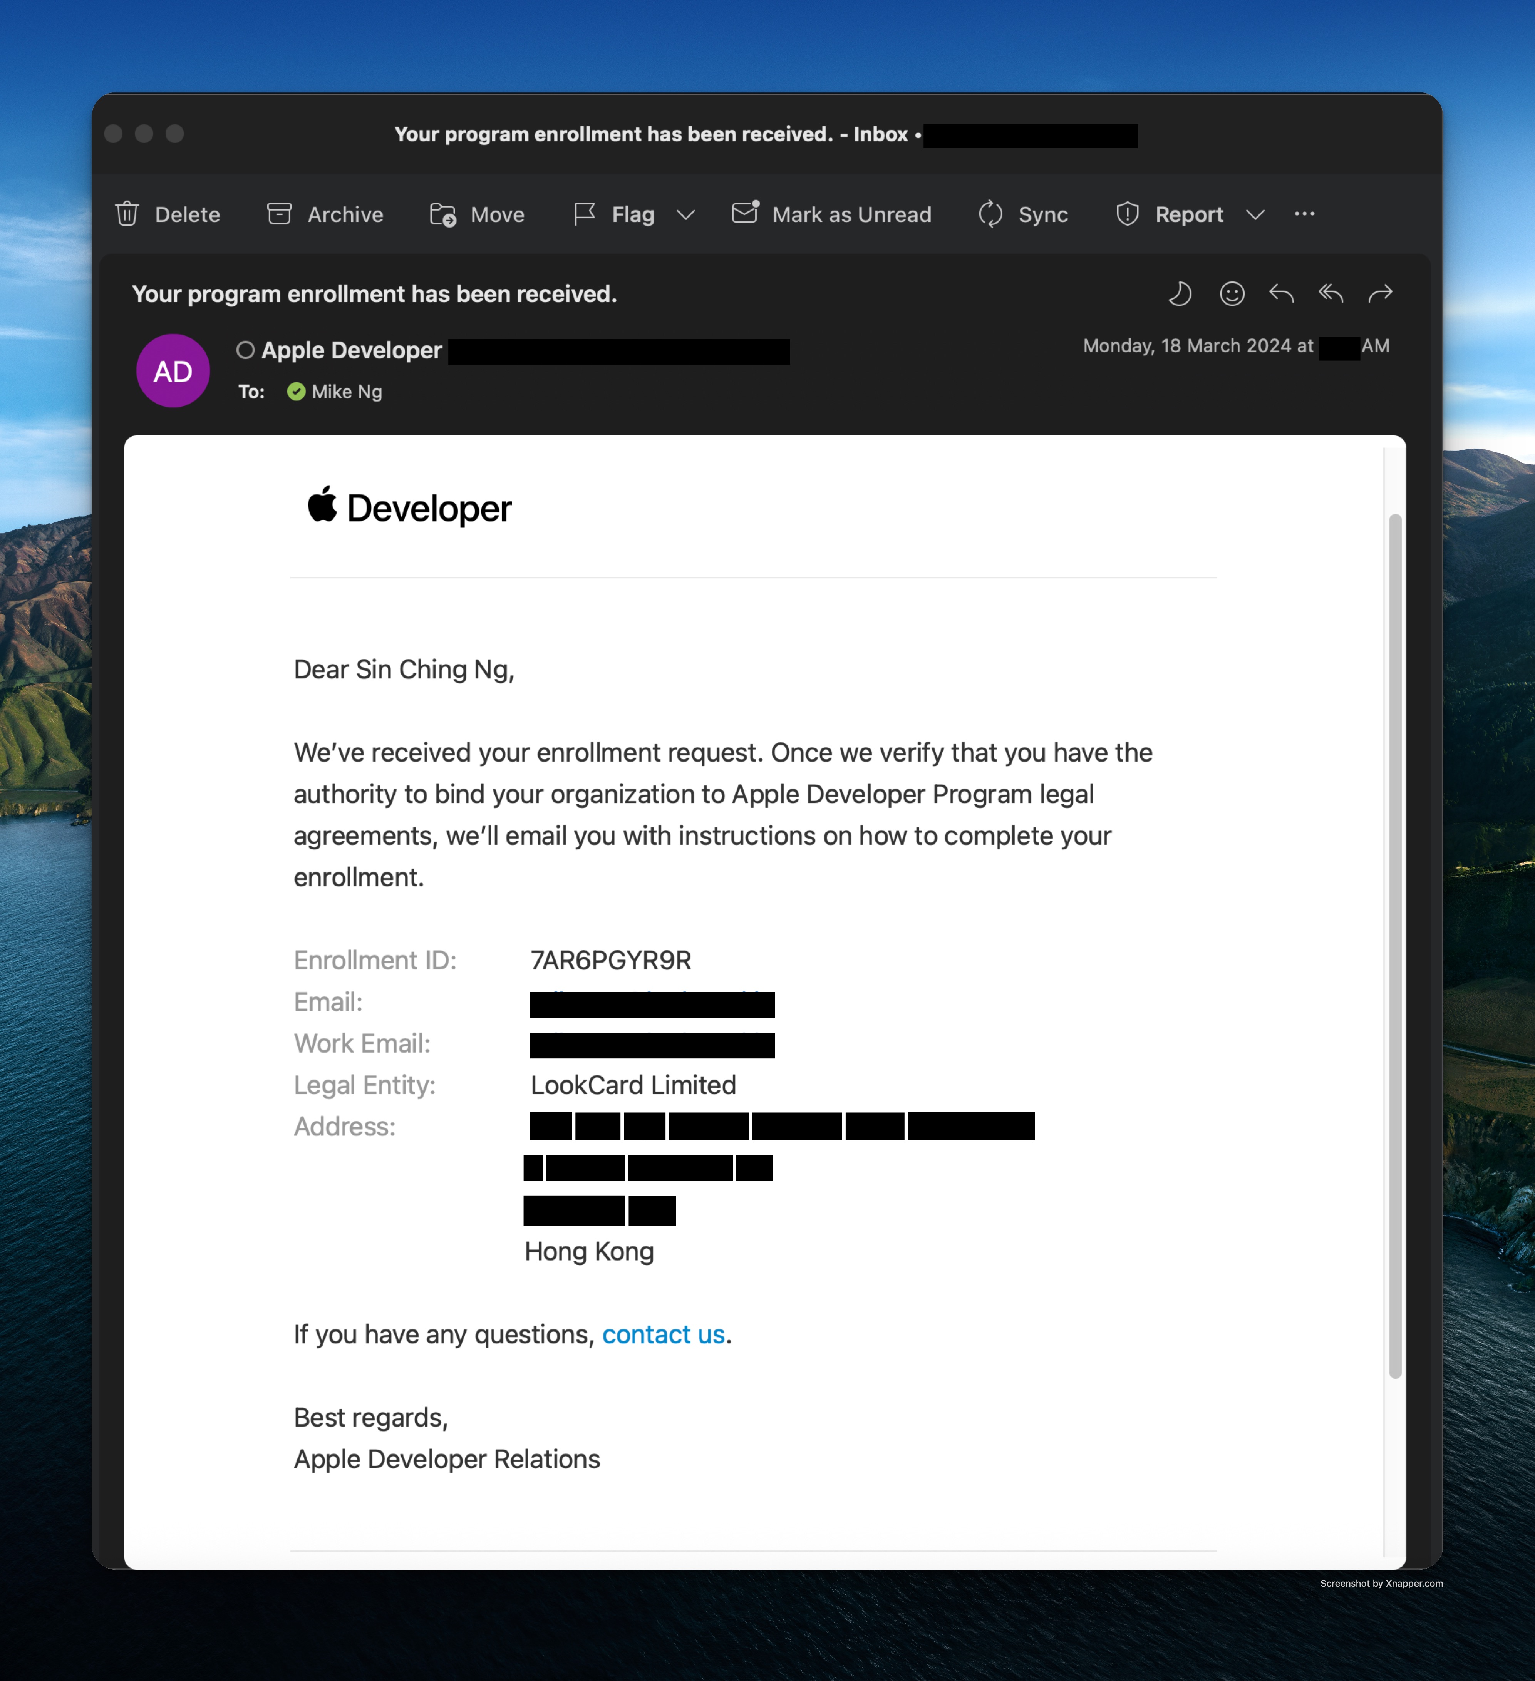This screenshot has width=1535, height=1681.
Task: Snooze the email with moon icon
Action: (x=1180, y=293)
